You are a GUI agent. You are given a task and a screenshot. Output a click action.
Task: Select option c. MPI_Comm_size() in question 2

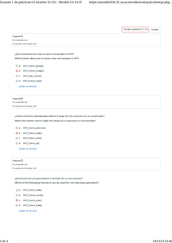[x=17, y=138]
